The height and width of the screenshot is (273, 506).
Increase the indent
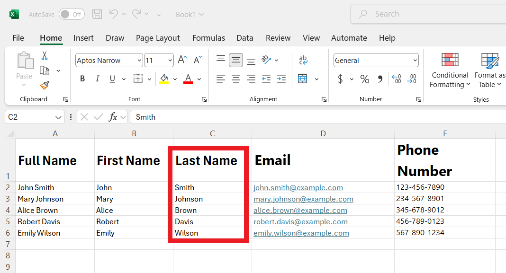click(281, 79)
